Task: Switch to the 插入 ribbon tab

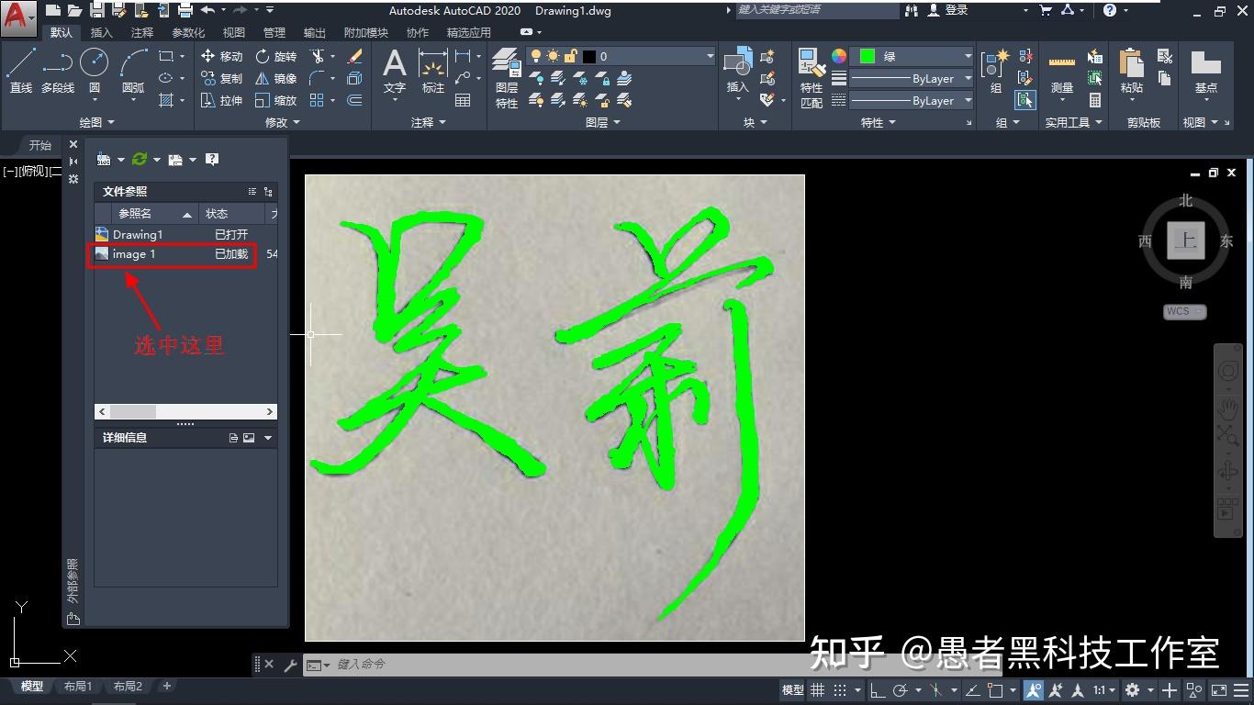Action: click(x=101, y=31)
